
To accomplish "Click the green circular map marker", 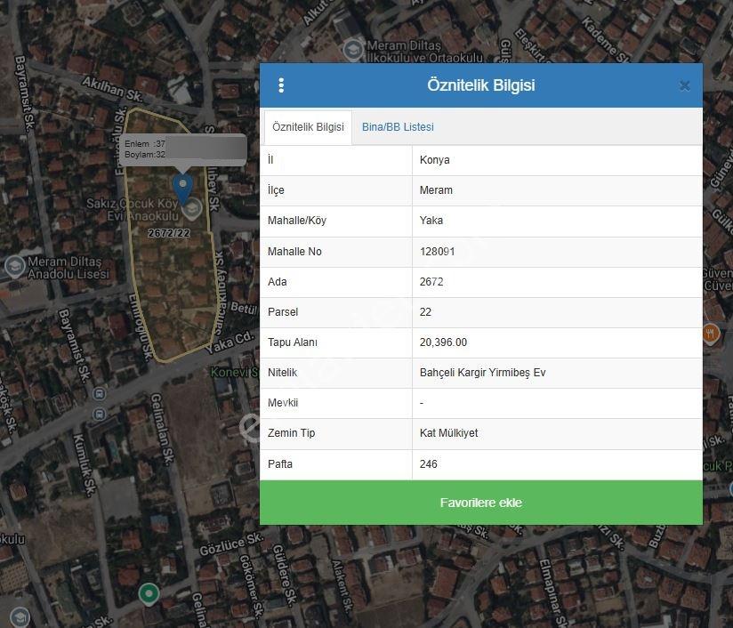I will pyautogui.click(x=149, y=594).
